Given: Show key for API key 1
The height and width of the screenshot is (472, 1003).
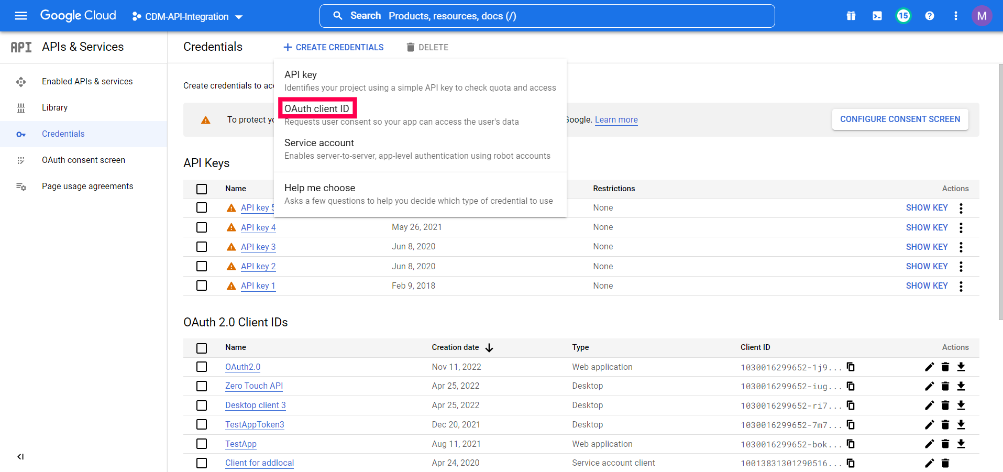Looking at the screenshot, I should click(927, 286).
